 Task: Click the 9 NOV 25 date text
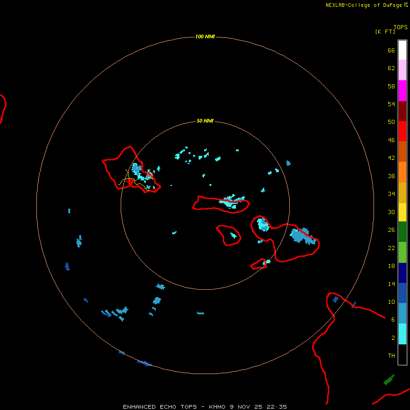(246, 407)
